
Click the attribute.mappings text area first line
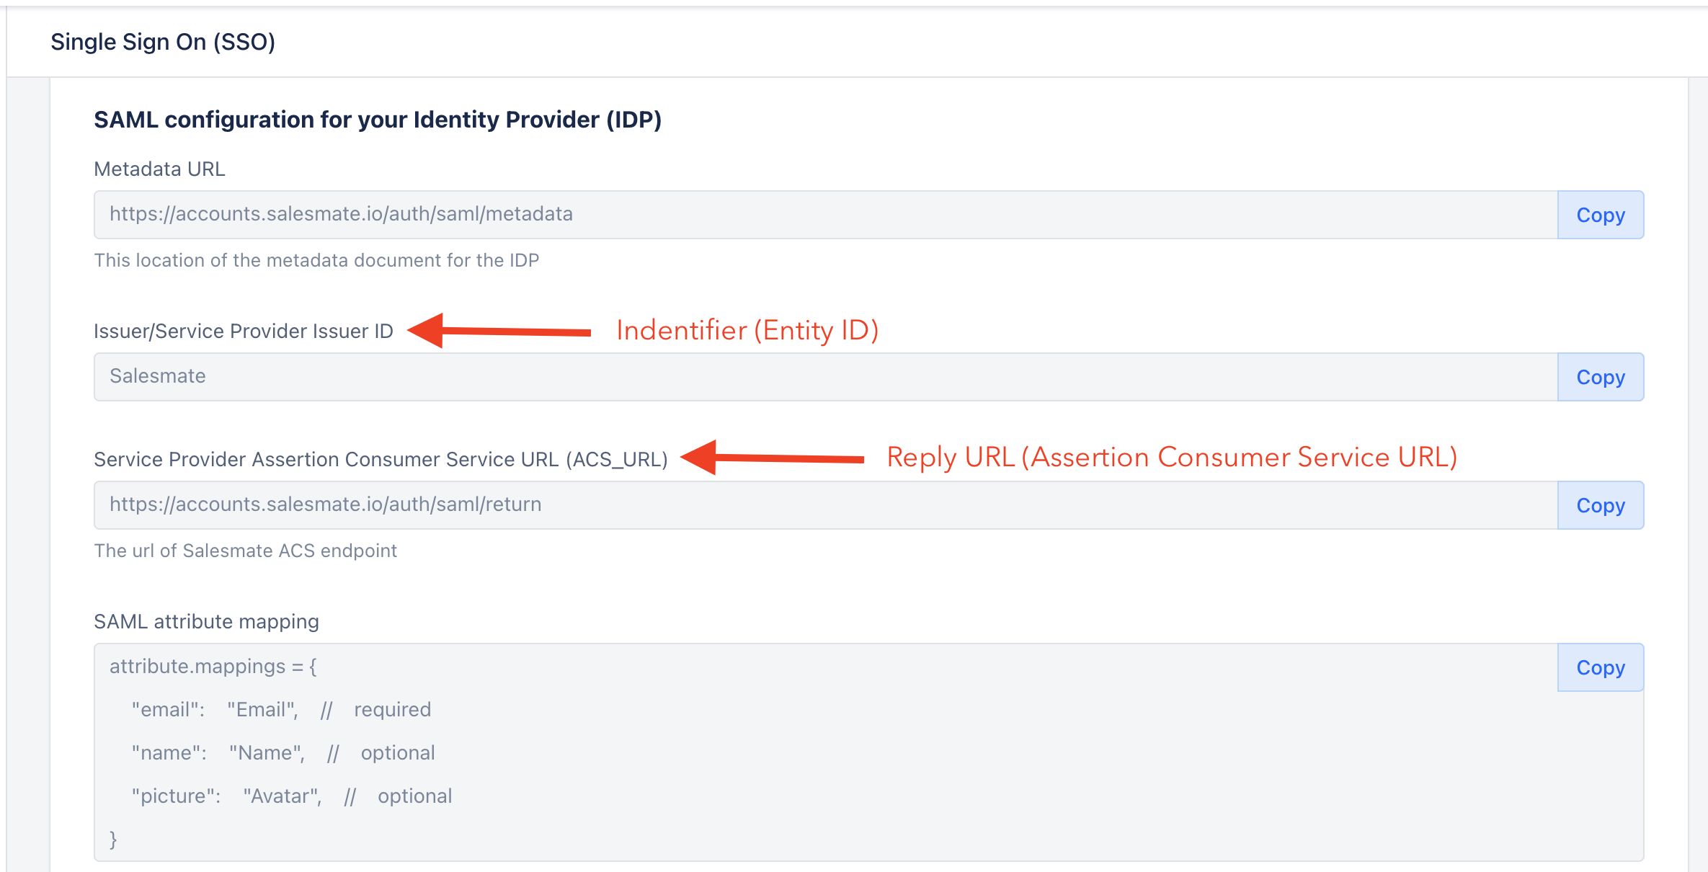point(213,667)
